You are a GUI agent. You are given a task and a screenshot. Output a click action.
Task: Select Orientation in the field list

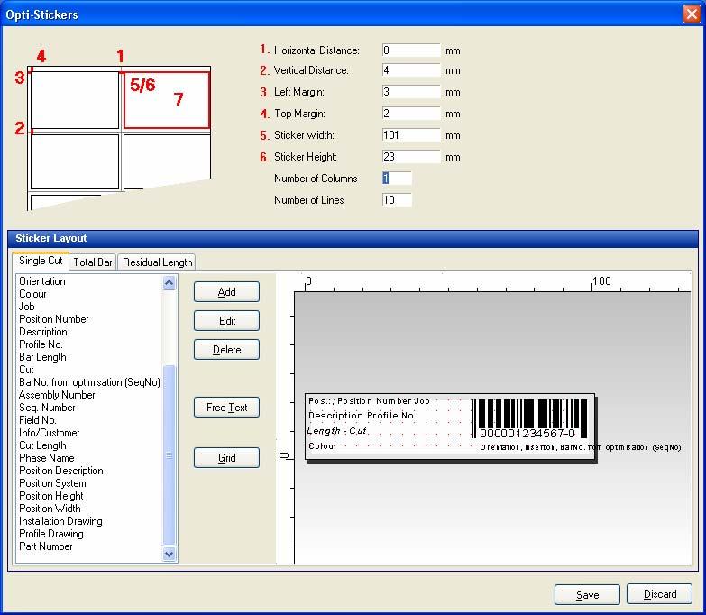[x=41, y=281]
